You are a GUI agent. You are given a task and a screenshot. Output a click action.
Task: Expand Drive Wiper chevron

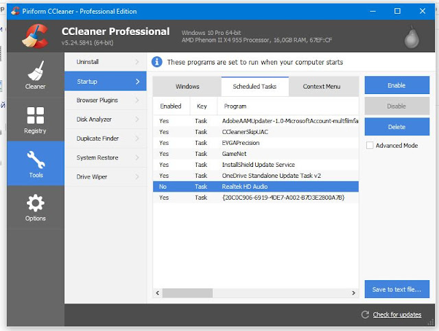click(x=137, y=176)
